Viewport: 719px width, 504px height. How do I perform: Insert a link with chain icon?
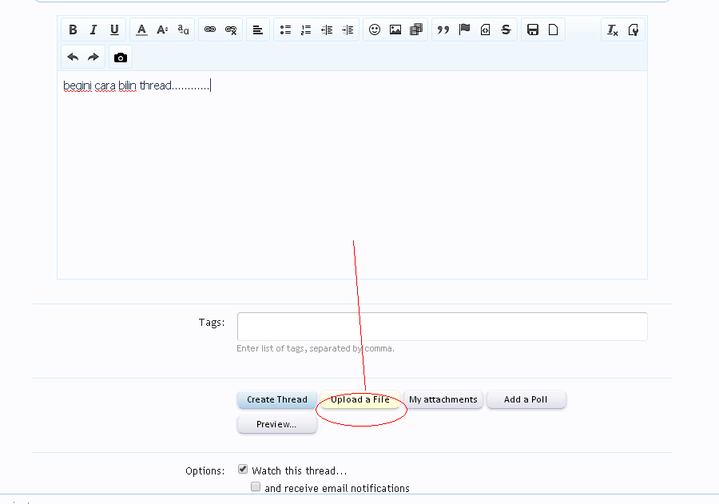[210, 30]
